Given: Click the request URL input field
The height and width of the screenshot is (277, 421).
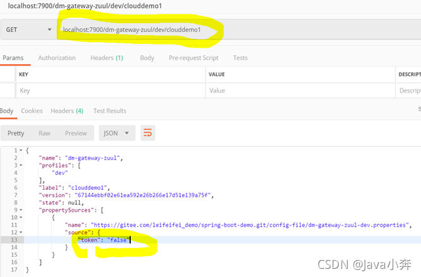Looking at the screenshot, I should tap(239, 30).
